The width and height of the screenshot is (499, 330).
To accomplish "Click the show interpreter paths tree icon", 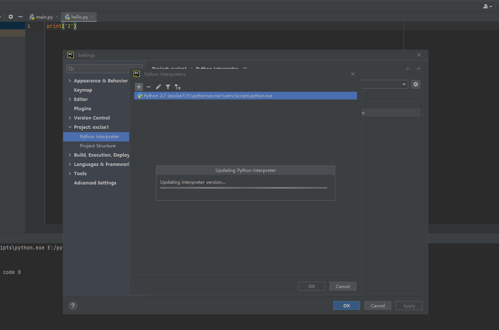I will 178,87.
